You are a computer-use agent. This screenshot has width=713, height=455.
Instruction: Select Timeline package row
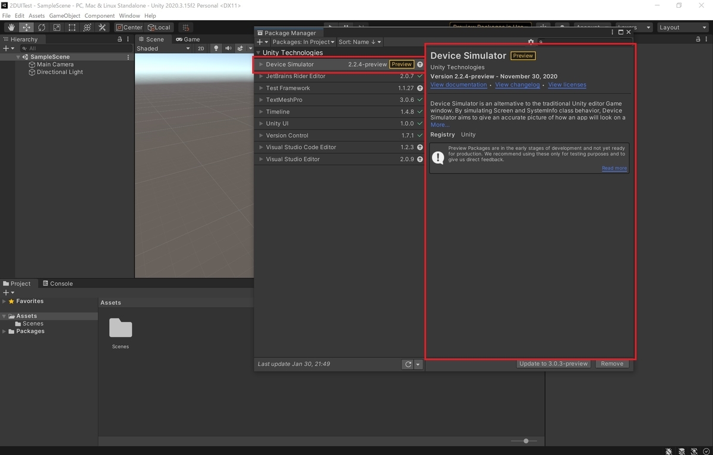click(x=339, y=112)
